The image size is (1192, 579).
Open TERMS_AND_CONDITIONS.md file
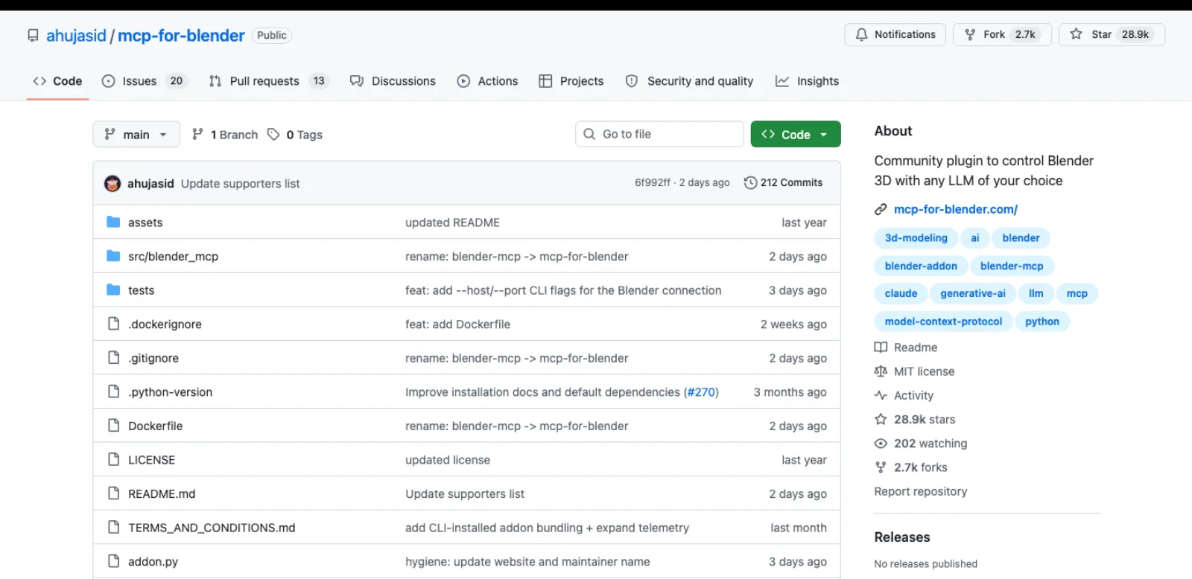(212, 528)
